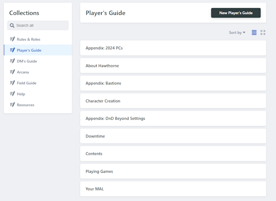Viewport: 276px width, 201px height.
Task: Go to the Arcana collection
Action: 38,72
